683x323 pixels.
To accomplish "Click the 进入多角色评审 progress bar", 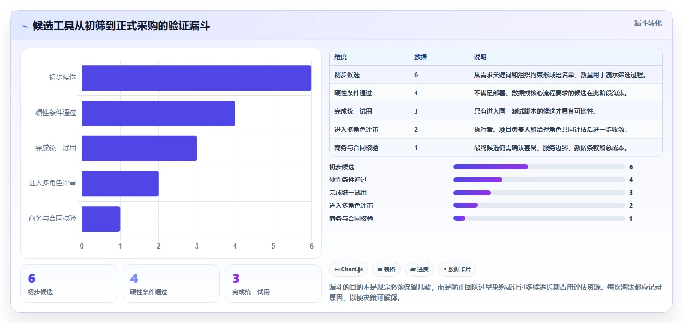I will pos(539,205).
